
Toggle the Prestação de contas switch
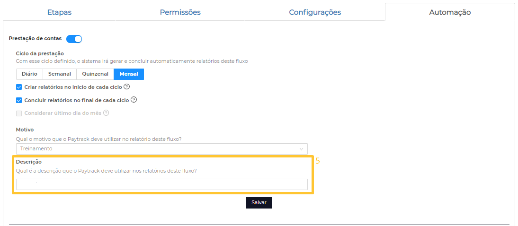coord(74,39)
